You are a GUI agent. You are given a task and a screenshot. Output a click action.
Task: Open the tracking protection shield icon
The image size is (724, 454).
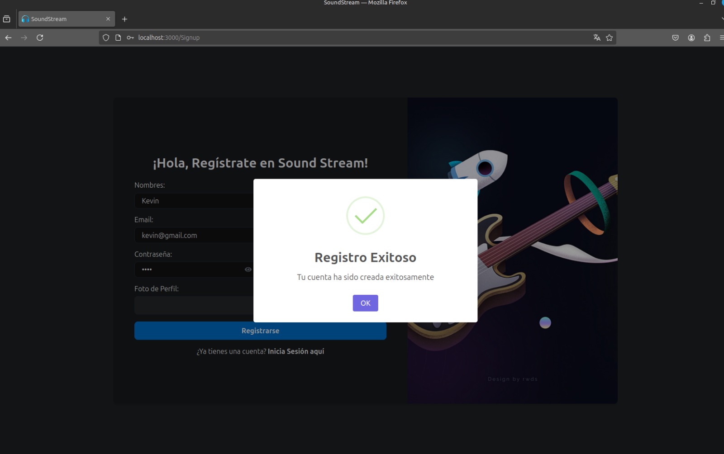[106, 38]
